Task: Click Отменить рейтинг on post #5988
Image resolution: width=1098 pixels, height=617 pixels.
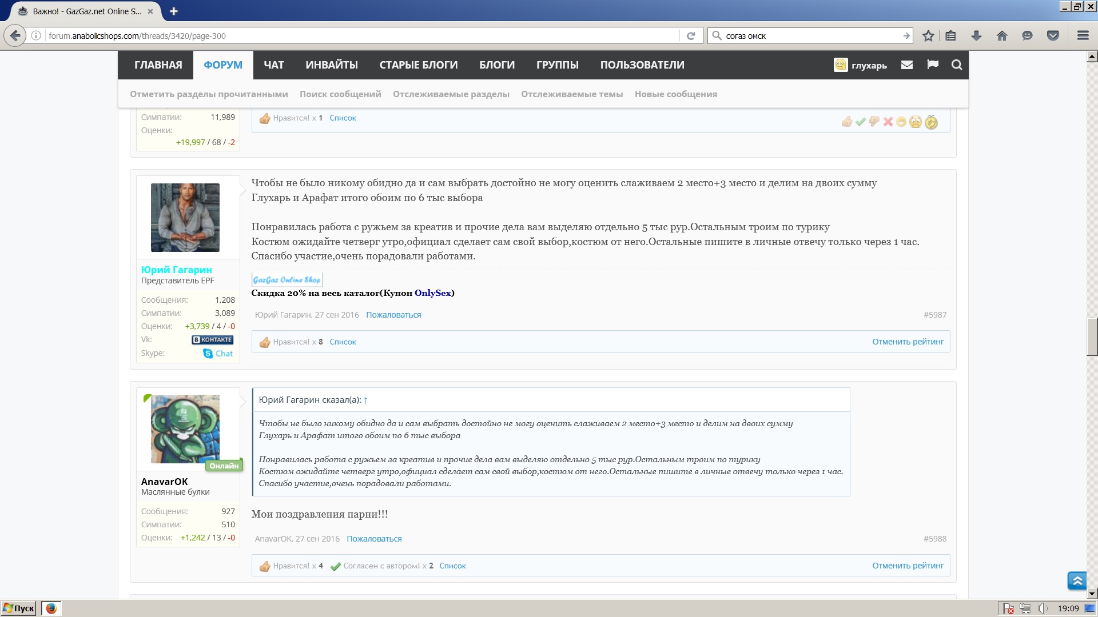Action: 908,566
